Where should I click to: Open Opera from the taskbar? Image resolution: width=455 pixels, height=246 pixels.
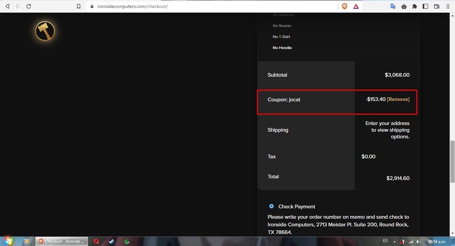(96, 241)
